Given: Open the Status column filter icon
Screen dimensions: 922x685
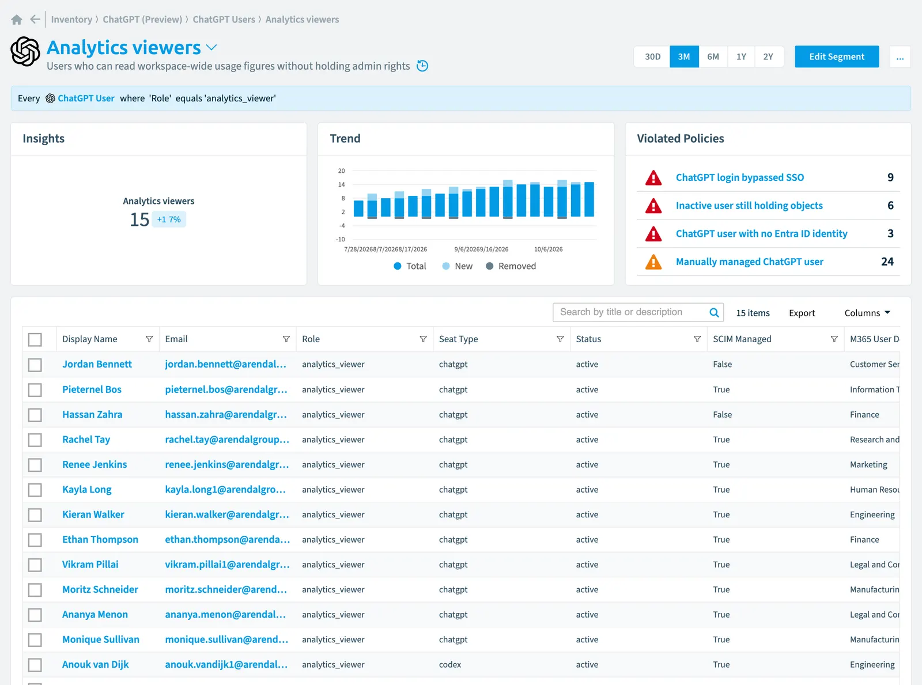Looking at the screenshot, I should (x=697, y=339).
